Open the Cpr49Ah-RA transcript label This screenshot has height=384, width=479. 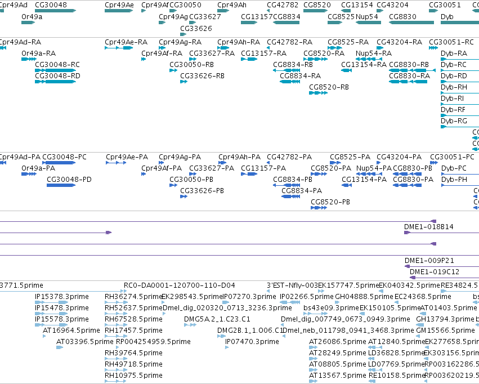pyautogui.click(x=239, y=42)
